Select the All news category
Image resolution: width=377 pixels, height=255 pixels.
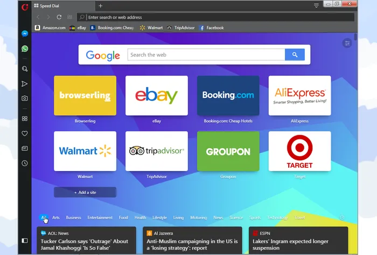[x=44, y=217]
